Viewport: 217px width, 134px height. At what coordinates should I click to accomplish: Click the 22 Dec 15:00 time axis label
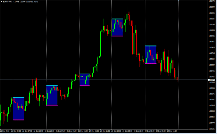point(38,131)
